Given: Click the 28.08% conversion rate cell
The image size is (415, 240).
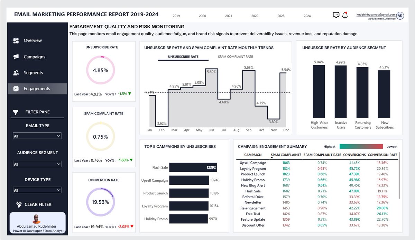Looking at the screenshot, I should pyautogui.click(x=382, y=208).
